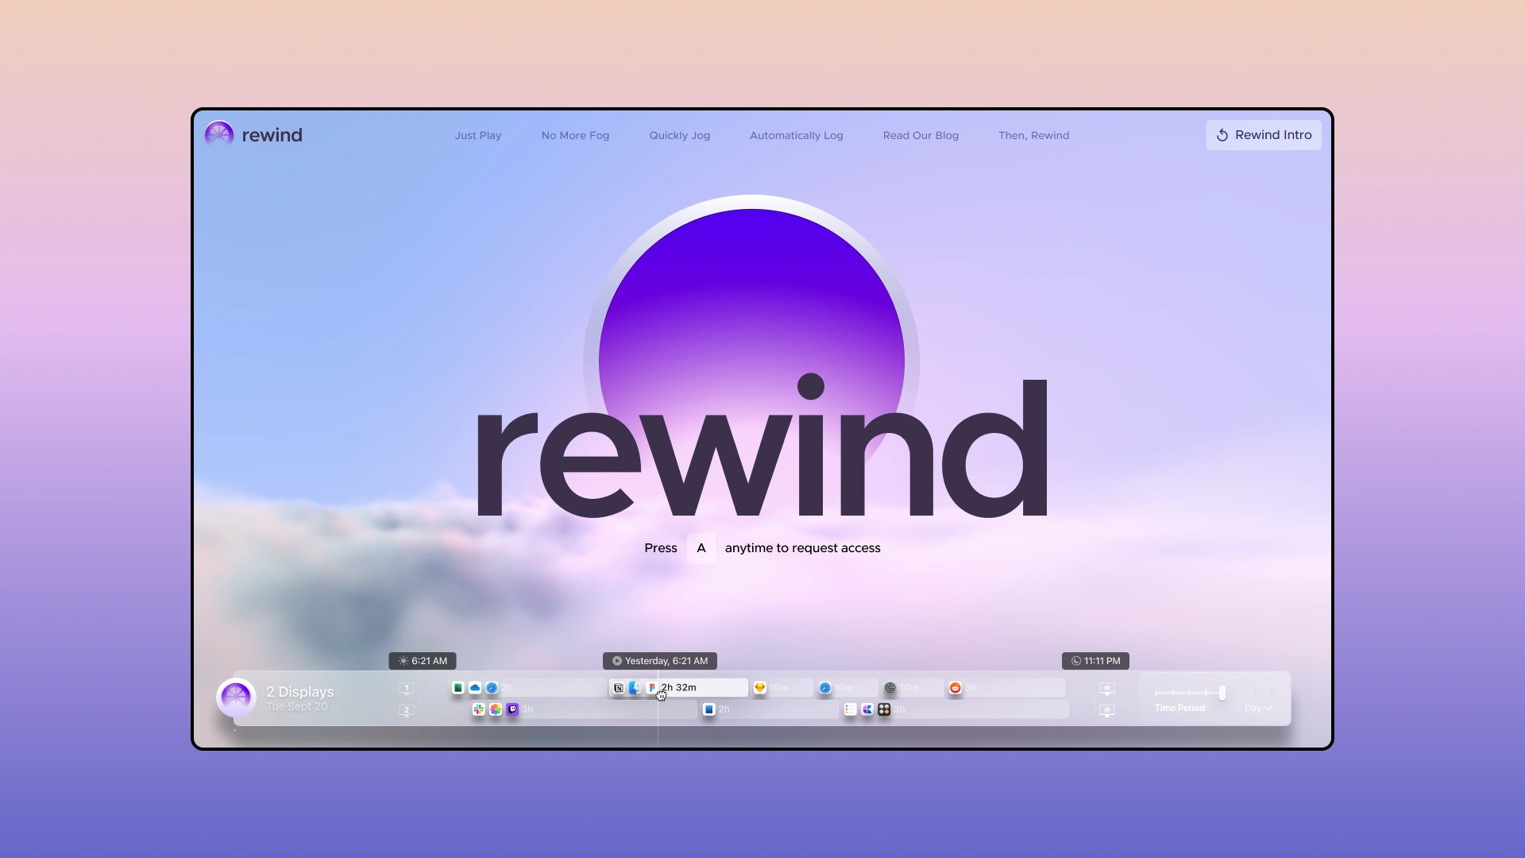
Task: Open the Automatically Log nav item
Action: [x=797, y=136]
